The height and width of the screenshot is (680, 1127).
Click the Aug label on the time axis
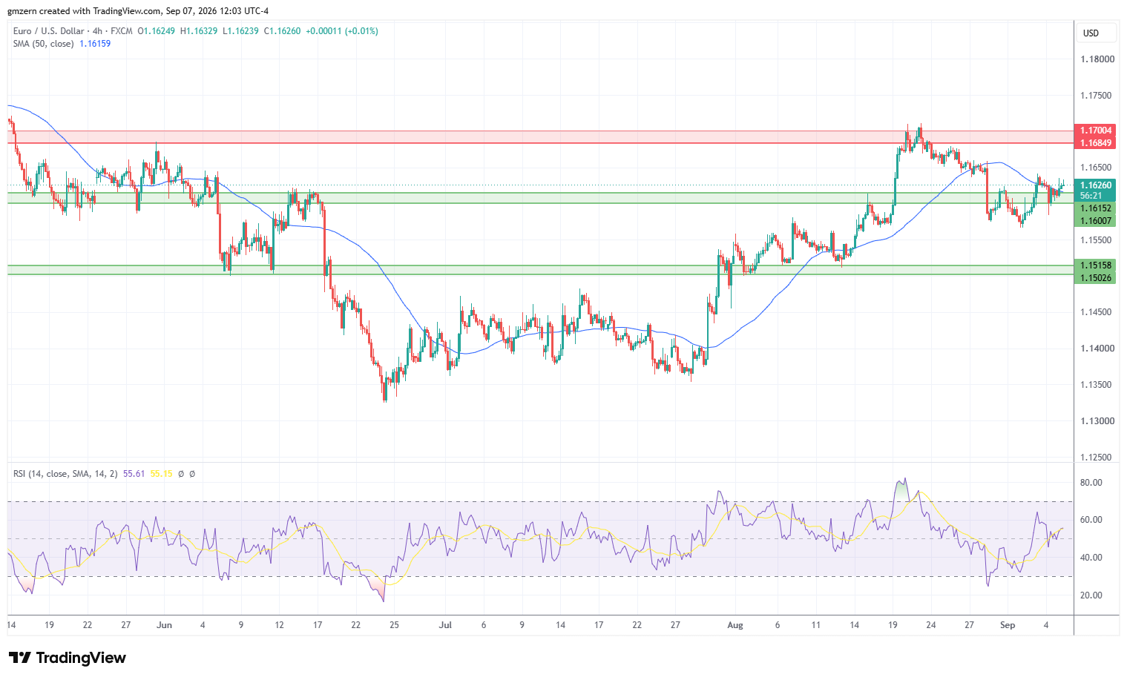click(x=735, y=625)
